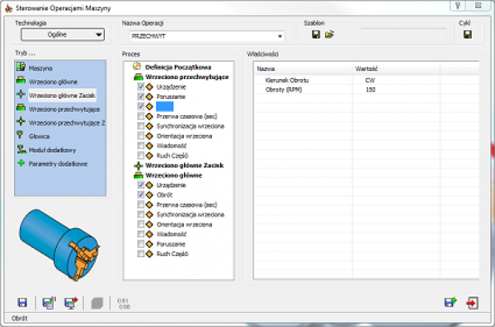
Task: Click the CW value cell
Action: 370,80
